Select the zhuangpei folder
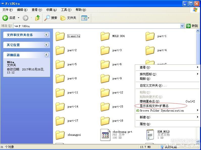The width and height of the screenshot is (201, 150). point(60,135)
